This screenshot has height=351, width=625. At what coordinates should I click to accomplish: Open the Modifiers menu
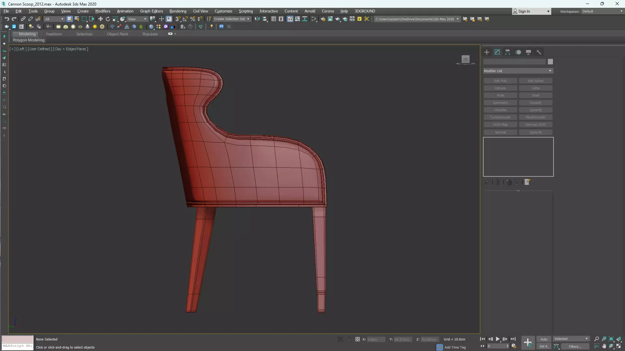click(x=103, y=11)
